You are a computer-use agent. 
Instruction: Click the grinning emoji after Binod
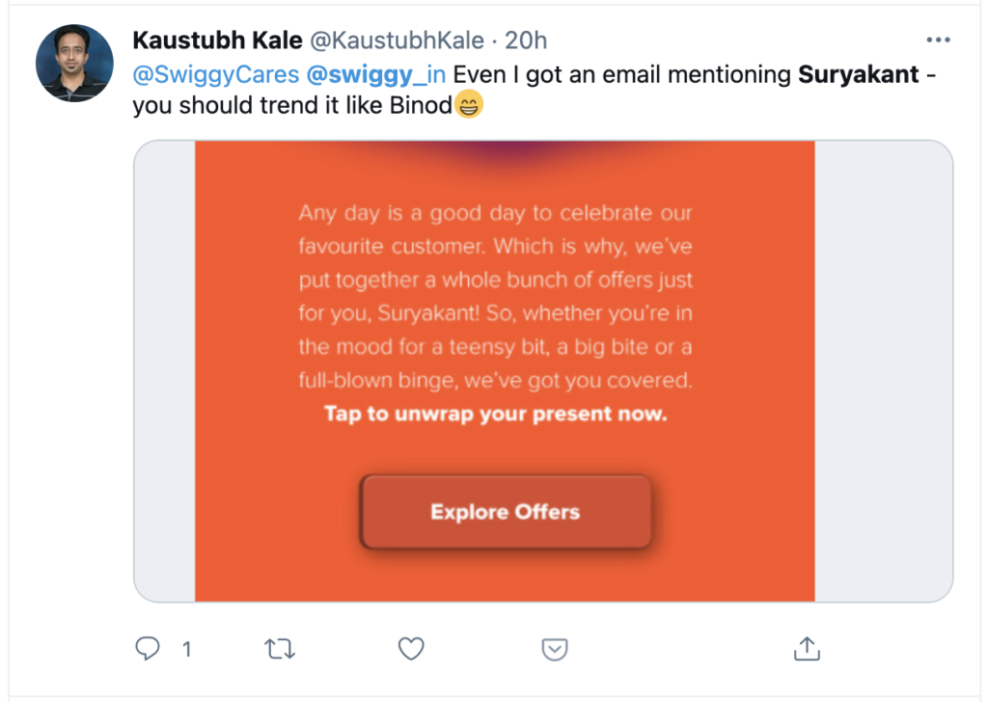(468, 106)
